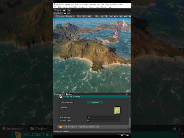Toggle scene lighting bulb icon
This screenshot has width=184, height=138.
point(106,16)
